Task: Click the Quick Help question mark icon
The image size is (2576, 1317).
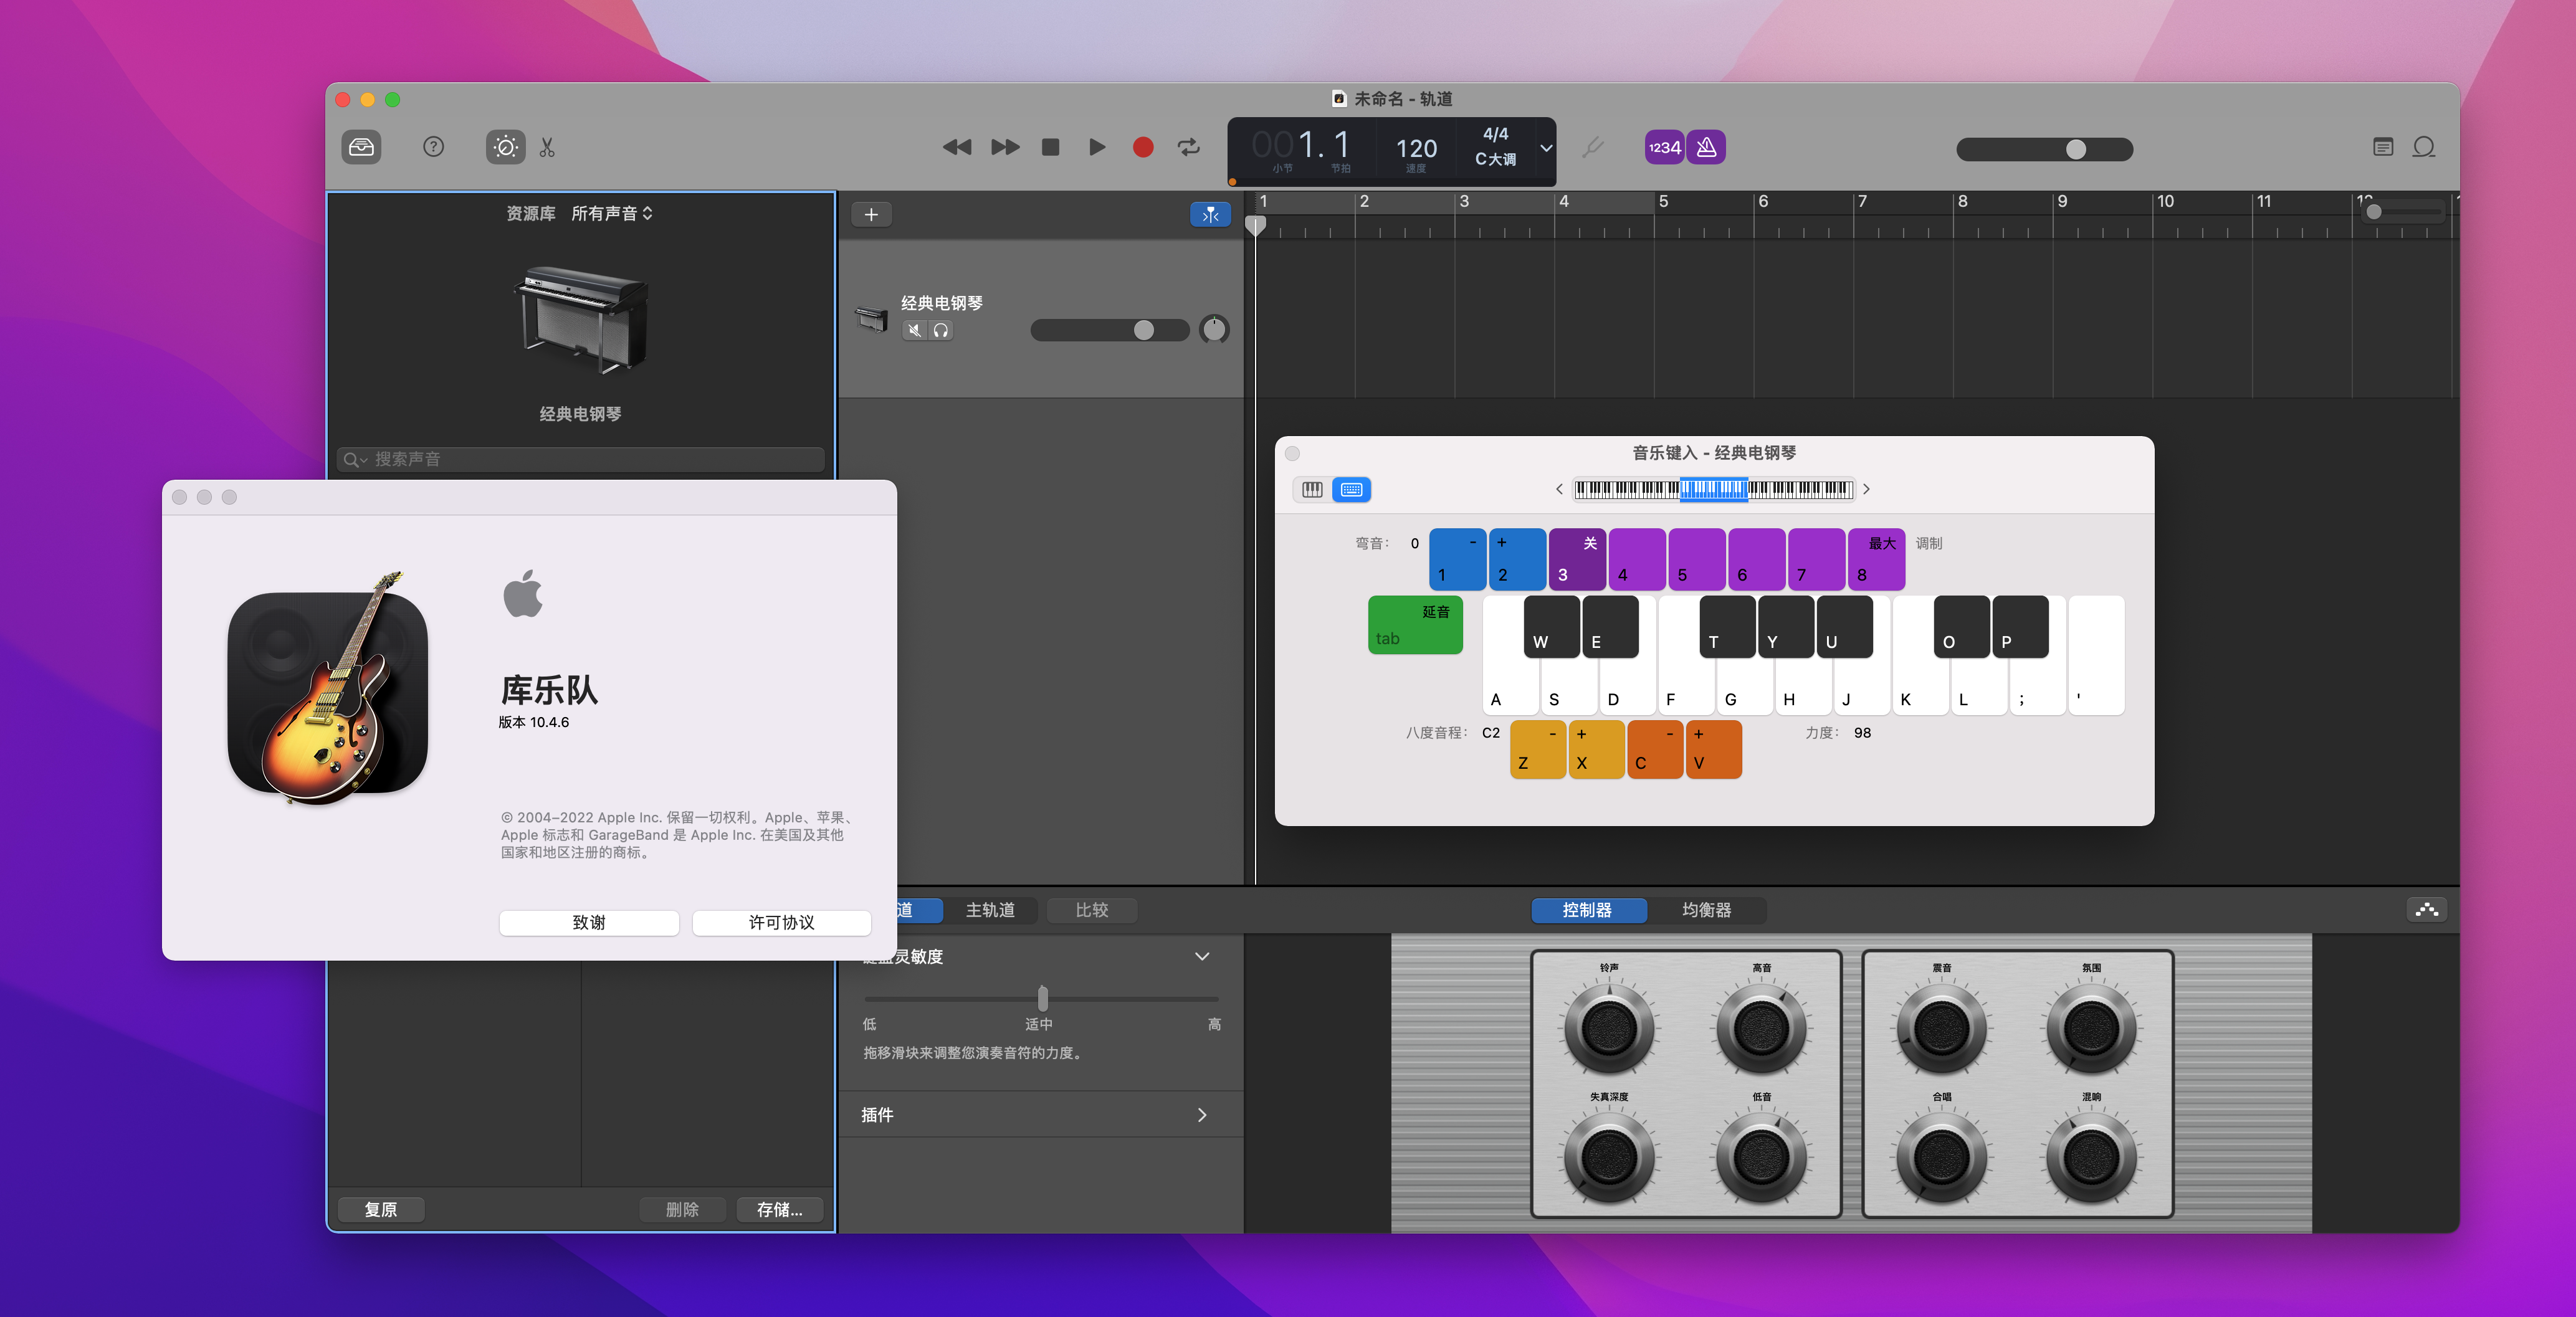Action: point(433,147)
